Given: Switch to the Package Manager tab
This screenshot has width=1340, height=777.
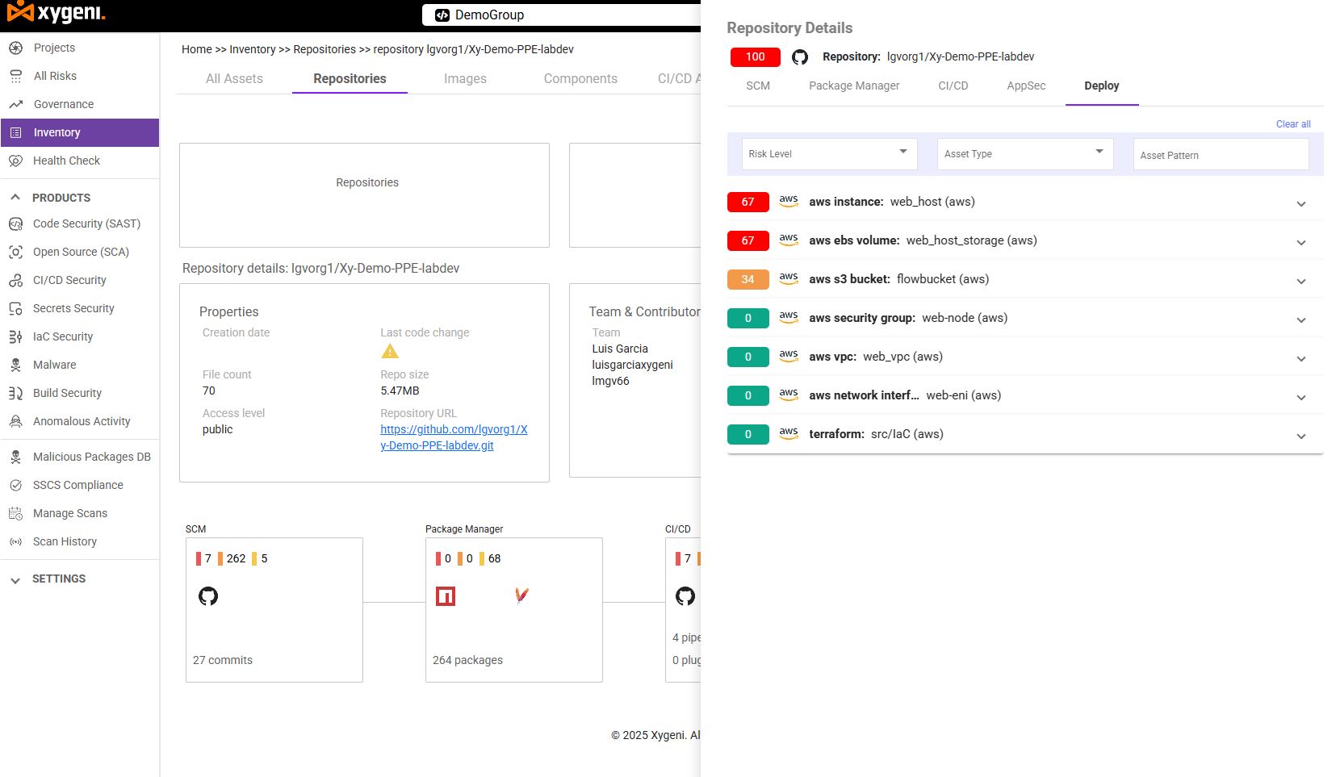Looking at the screenshot, I should click(854, 86).
